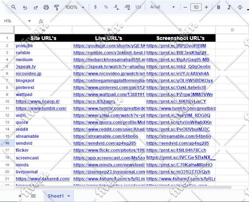Open the https://sco.lt/62agro link

[x=94, y=102]
